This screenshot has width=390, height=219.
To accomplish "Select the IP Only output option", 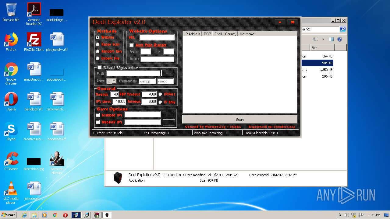I will pyautogui.click(x=160, y=102).
